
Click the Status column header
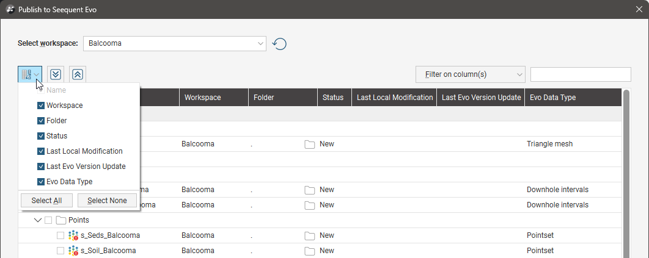(x=334, y=98)
